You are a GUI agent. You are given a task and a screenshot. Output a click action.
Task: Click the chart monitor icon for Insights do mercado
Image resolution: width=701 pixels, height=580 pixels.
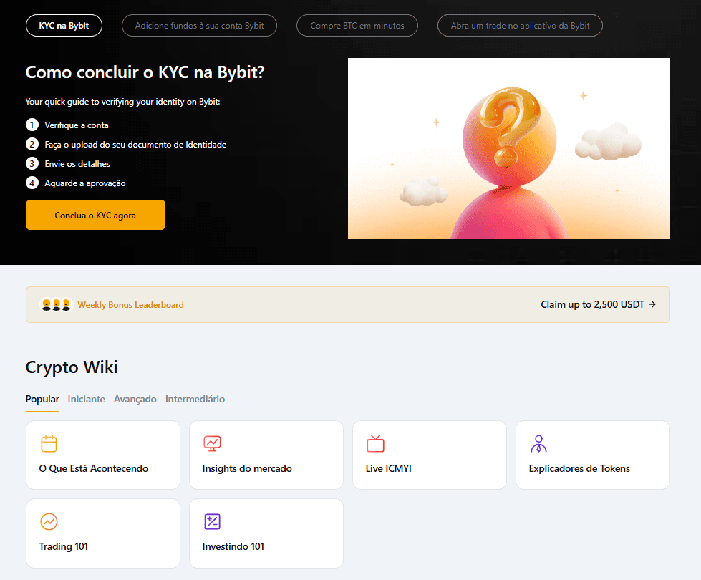[213, 444]
